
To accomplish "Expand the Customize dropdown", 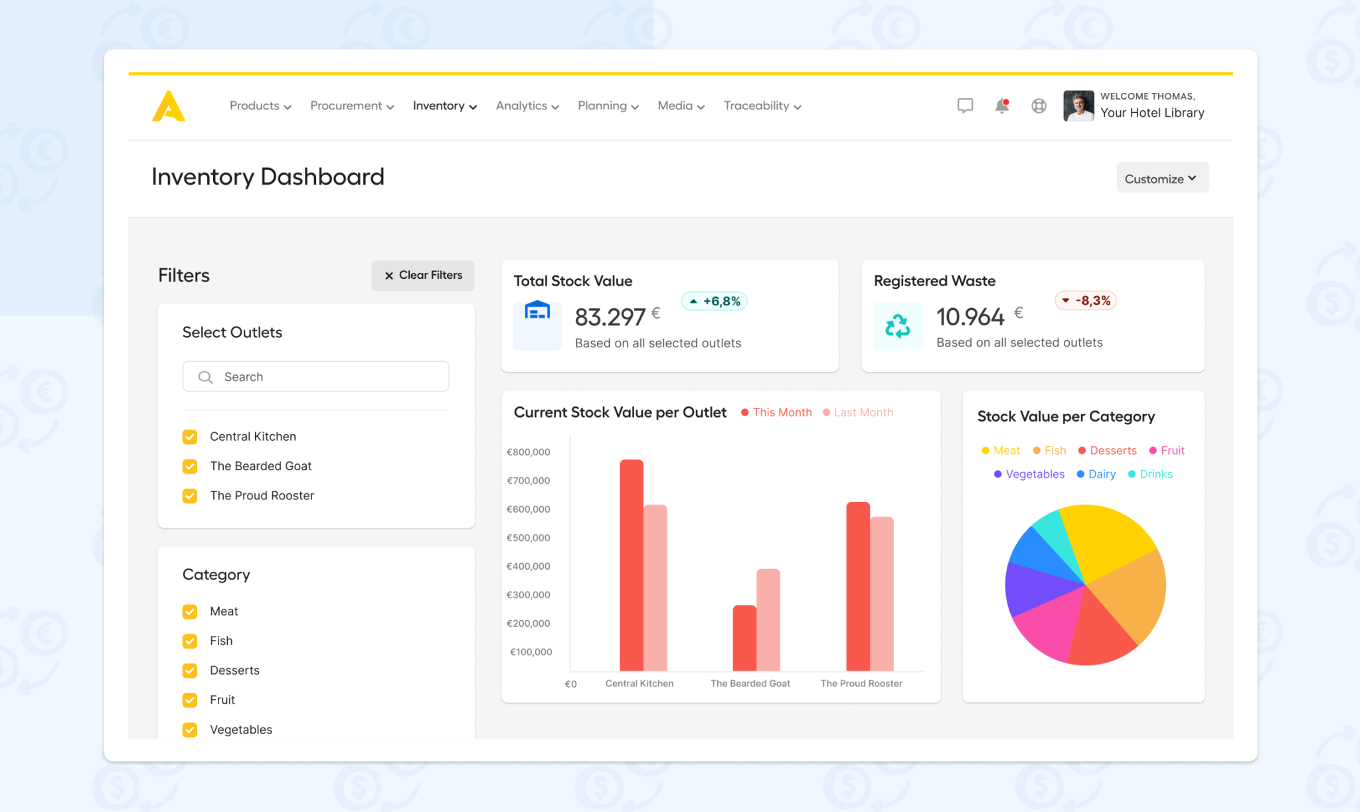I will 1161,178.
